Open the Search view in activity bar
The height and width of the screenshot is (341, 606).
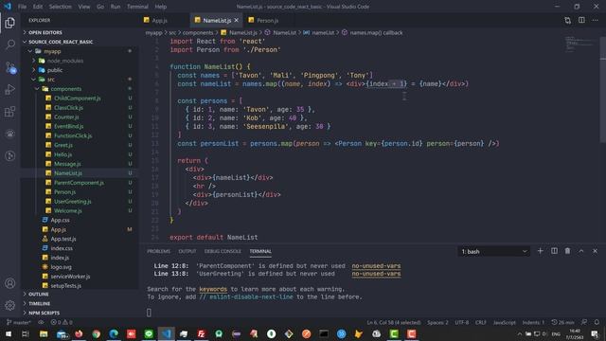(x=10, y=45)
